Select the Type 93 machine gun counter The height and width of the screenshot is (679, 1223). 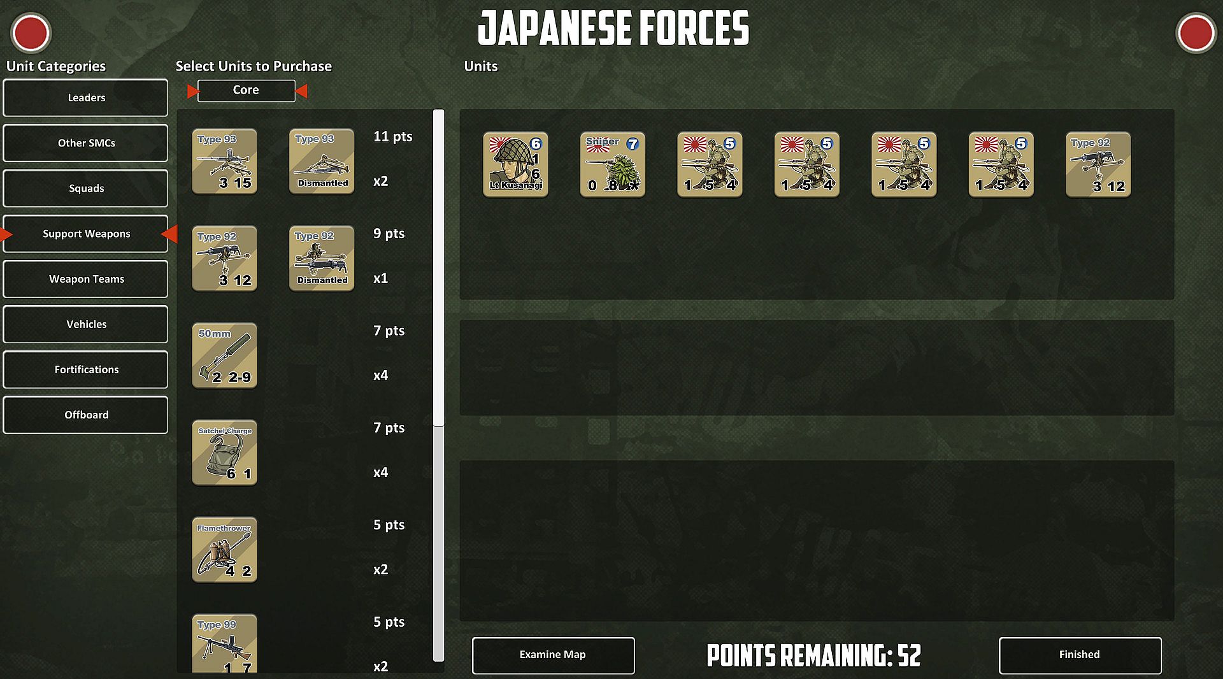[224, 161]
